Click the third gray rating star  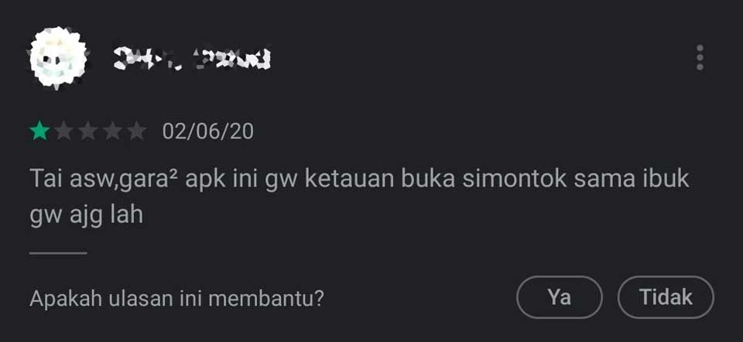(88, 131)
